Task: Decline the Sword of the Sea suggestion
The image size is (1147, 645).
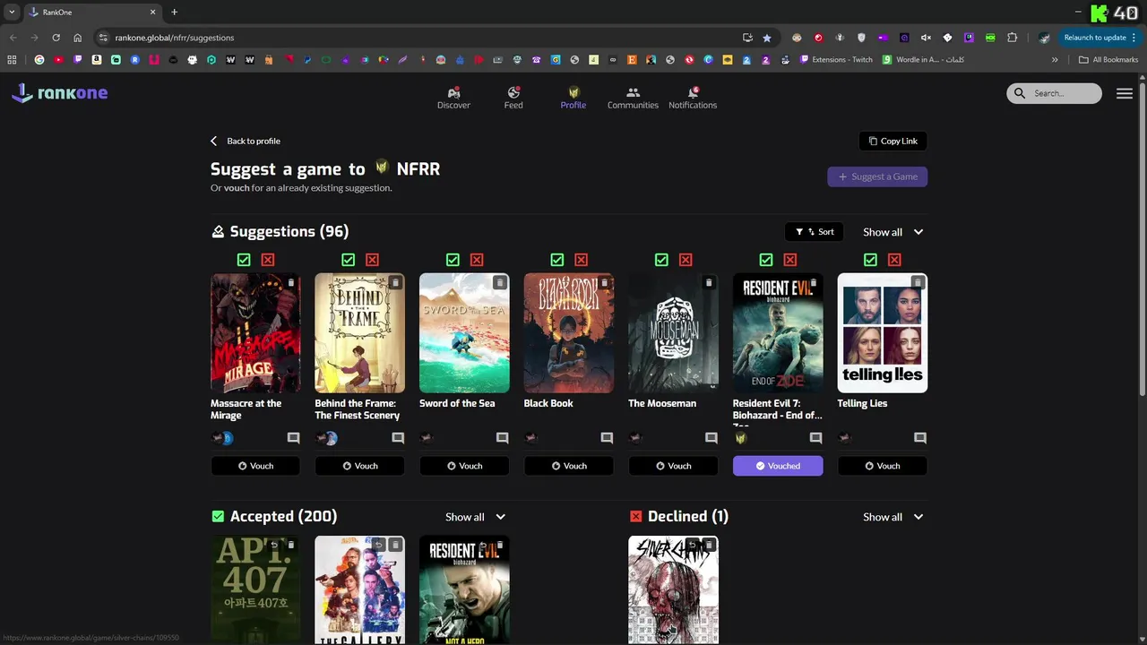Action: [x=477, y=260]
